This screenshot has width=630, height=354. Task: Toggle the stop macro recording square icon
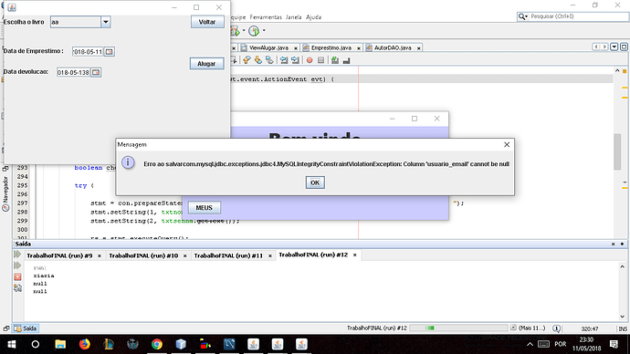320,60
